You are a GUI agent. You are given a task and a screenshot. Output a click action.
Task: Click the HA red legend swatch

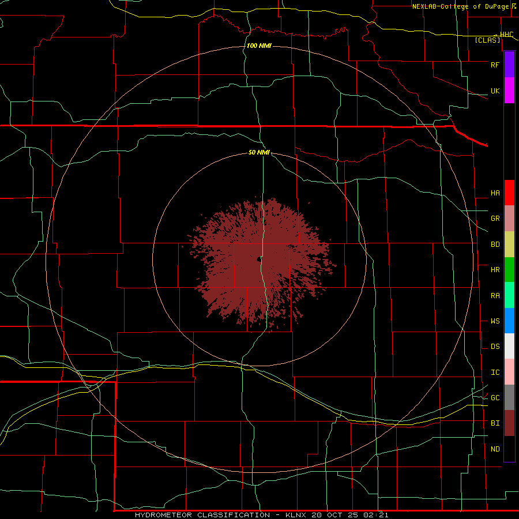(x=509, y=193)
